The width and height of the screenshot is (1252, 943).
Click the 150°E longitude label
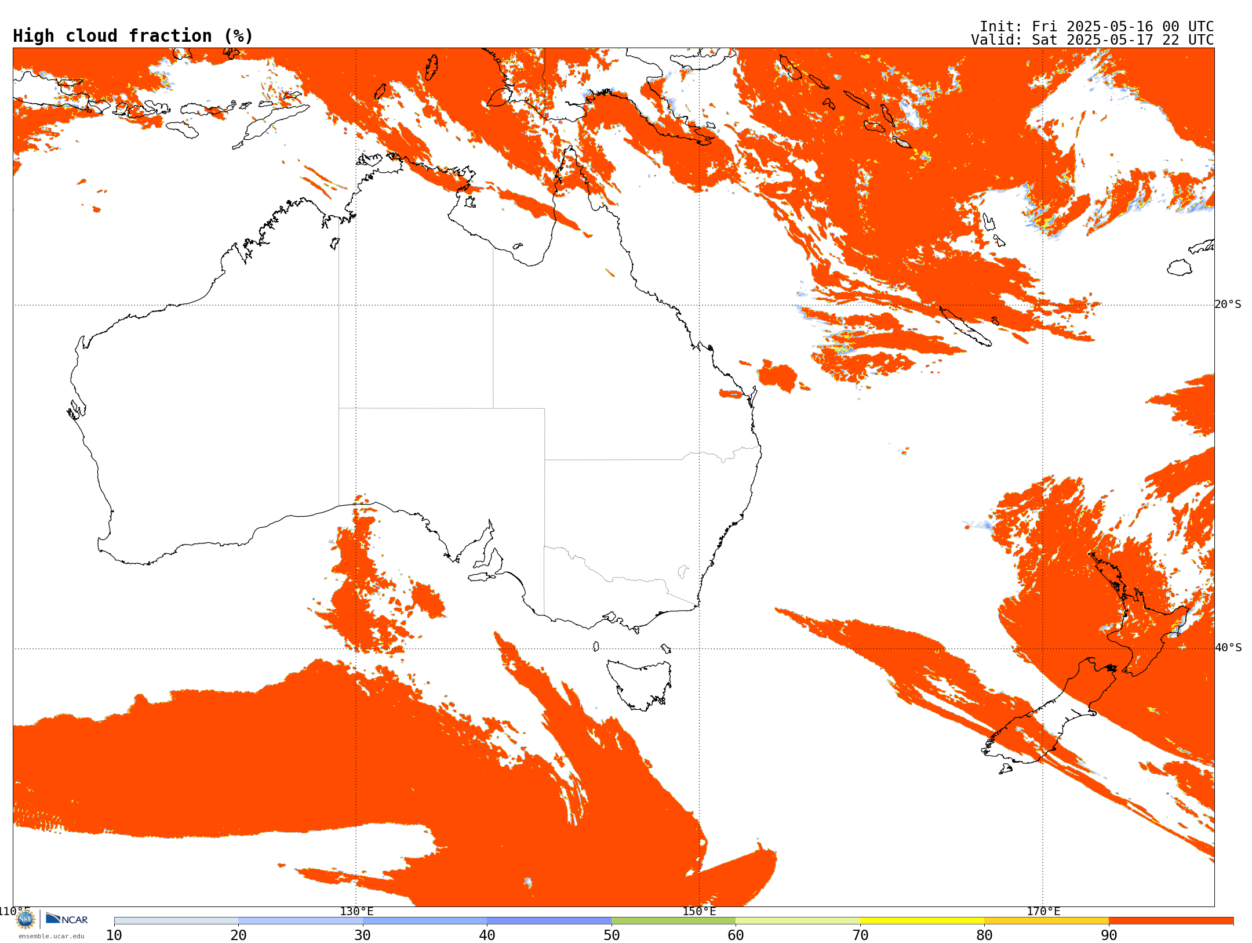[699, 912]
